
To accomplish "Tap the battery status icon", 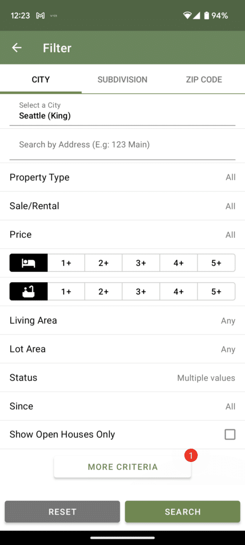I will pyautogui.click(x=207, y=15).
